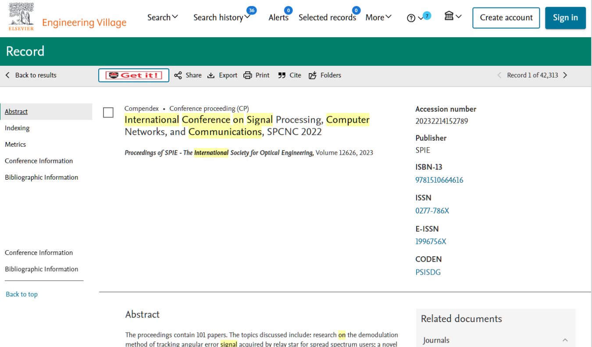Click the back arrow beside Back to results
Viewport: 592px width, 347px height.
tap(7, 75)
